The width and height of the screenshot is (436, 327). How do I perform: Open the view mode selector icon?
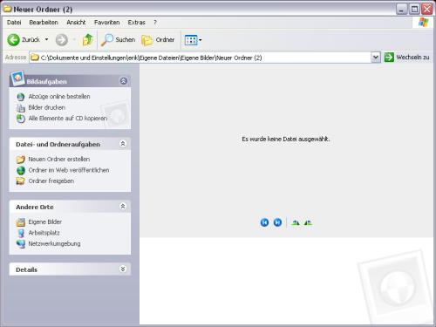191,40
